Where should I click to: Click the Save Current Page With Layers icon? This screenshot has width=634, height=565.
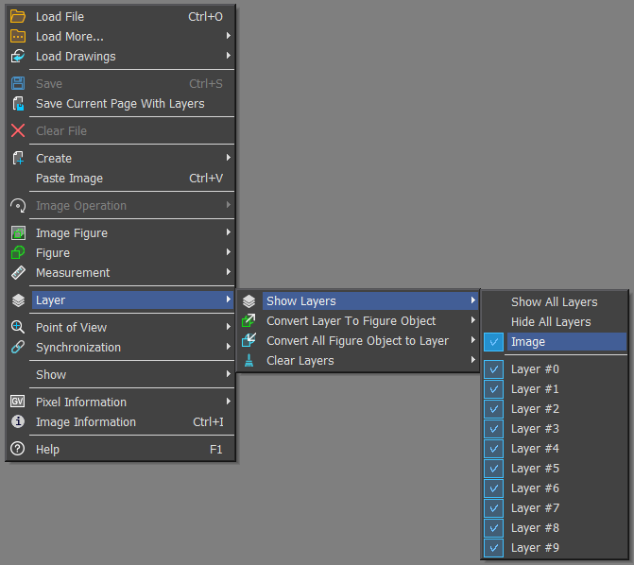(x=18, y=104)
